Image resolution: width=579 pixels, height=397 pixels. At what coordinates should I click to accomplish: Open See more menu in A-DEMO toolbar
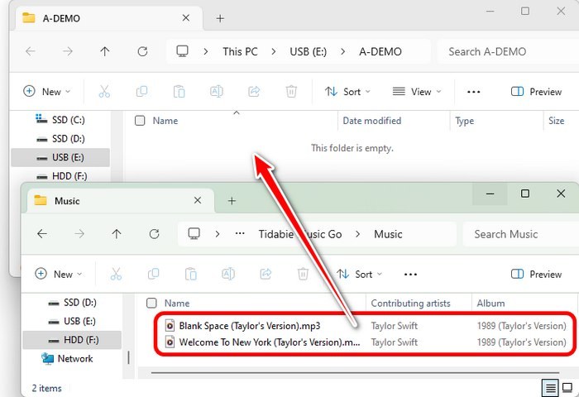474,92
